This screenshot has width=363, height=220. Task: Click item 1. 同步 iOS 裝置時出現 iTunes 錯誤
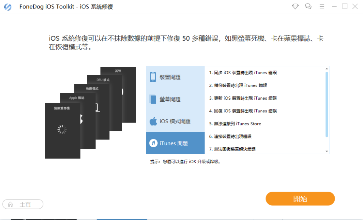[243, 73]
